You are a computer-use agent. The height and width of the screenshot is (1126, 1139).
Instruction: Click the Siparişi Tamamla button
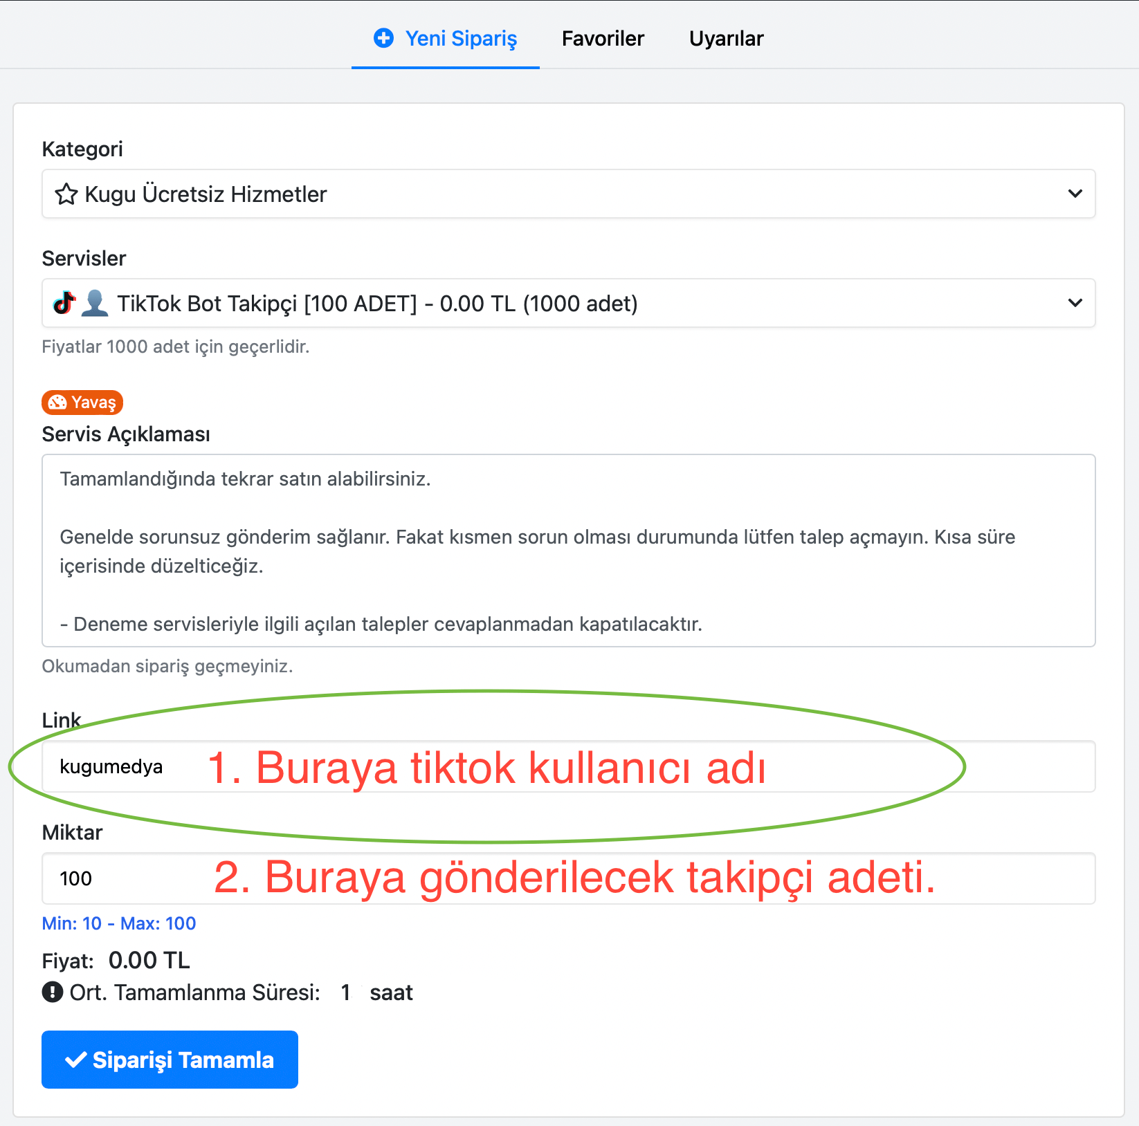(x=170, y=1060)
